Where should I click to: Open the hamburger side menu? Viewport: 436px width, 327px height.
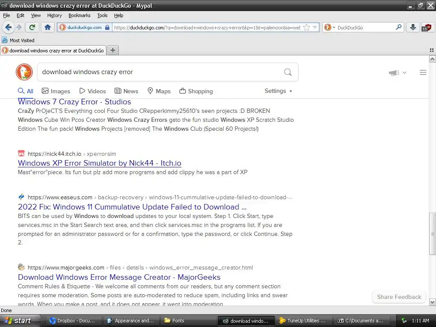[x=423, y=72]
